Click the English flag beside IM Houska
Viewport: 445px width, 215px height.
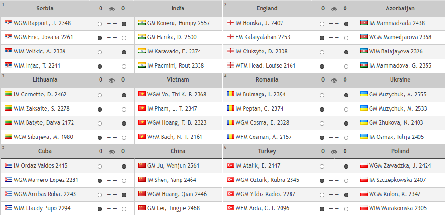pos(230,23)
